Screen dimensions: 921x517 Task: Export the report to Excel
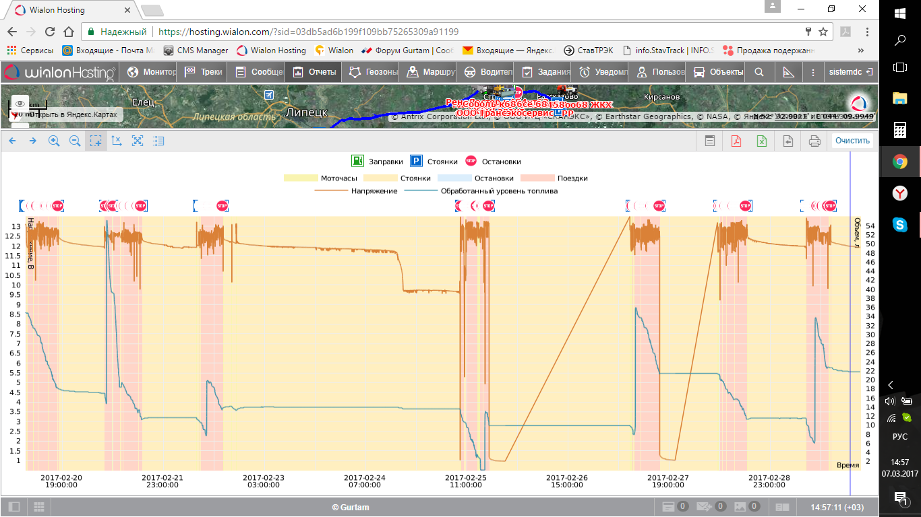[761, 141]
